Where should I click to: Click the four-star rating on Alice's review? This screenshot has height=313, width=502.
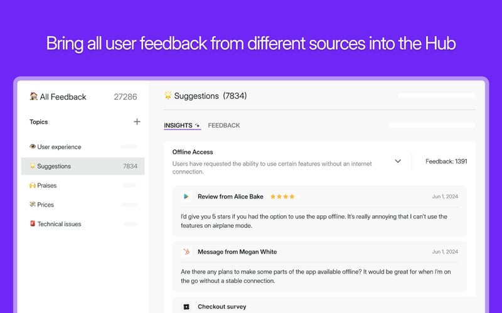click(x=282, y=197)
